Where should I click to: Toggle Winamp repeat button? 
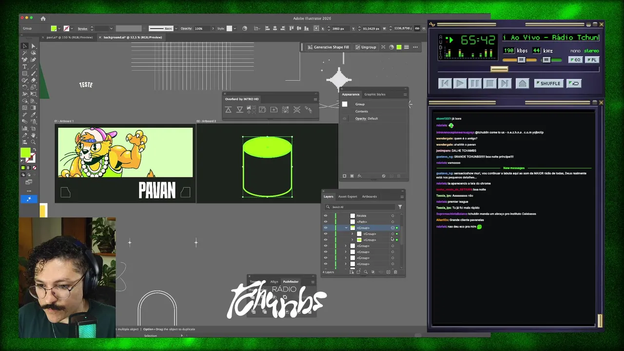point(574,83)
